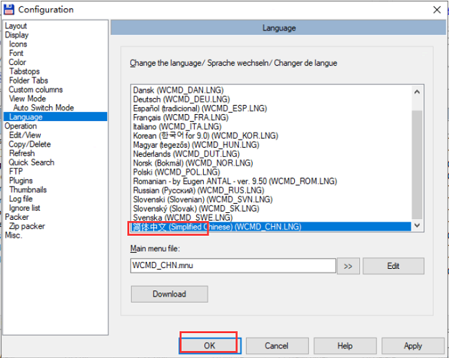Open the Layout settings page
This screenshot has width=449, height=358.
(x=16, y=26)
